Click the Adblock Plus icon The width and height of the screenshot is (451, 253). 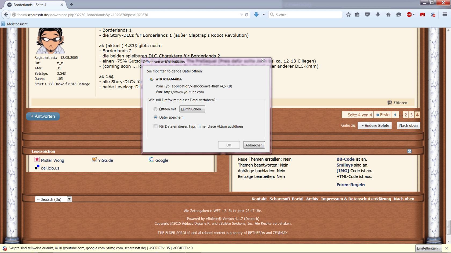tap(409, 15)
